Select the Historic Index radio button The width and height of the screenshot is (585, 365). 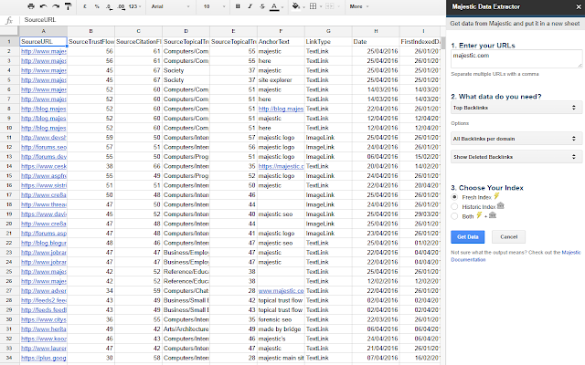[x=457, y=205]
